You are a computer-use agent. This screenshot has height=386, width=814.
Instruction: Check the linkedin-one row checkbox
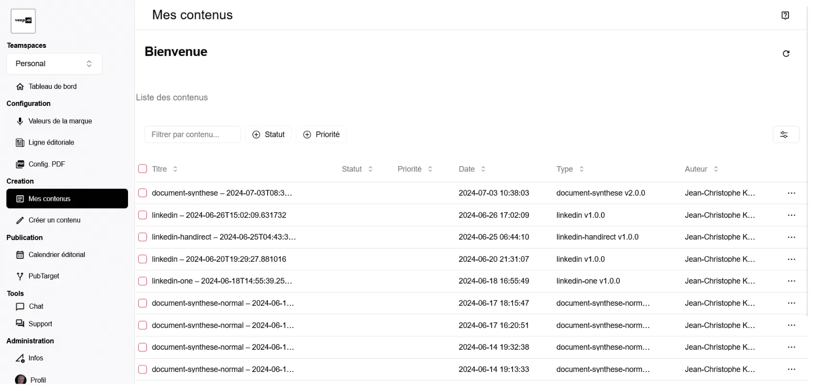coord(143,281)
